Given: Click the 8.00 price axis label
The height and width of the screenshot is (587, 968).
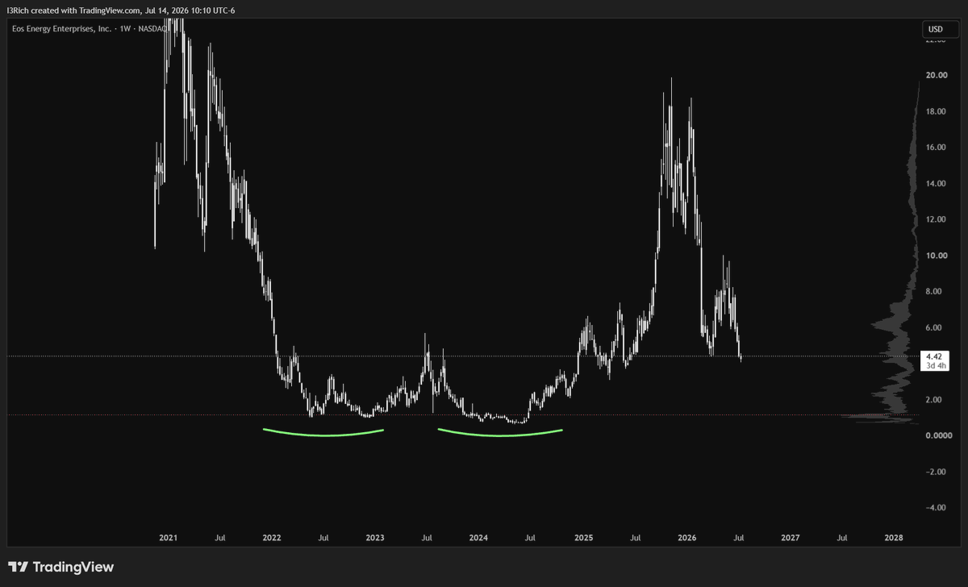Looking at the screenshot, I should (x=936, y=292).
